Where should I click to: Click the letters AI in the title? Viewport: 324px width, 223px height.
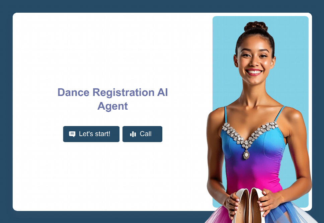tap(162, 92)
